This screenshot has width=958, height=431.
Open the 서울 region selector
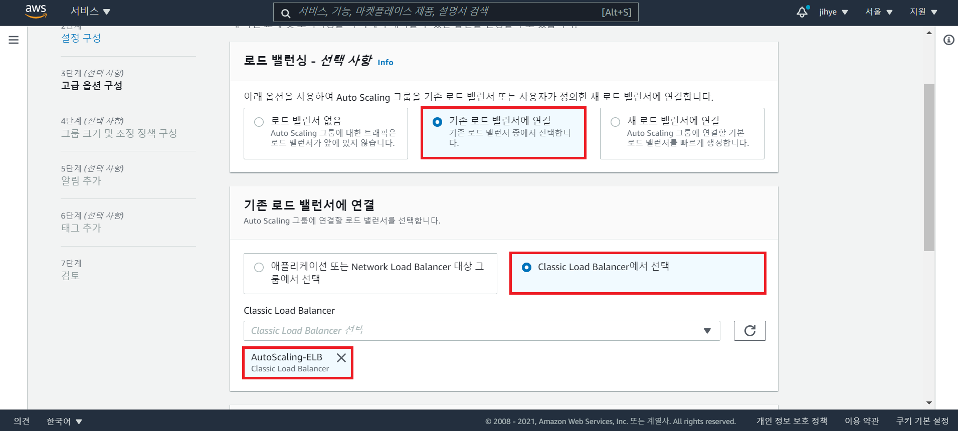point(879,12)
